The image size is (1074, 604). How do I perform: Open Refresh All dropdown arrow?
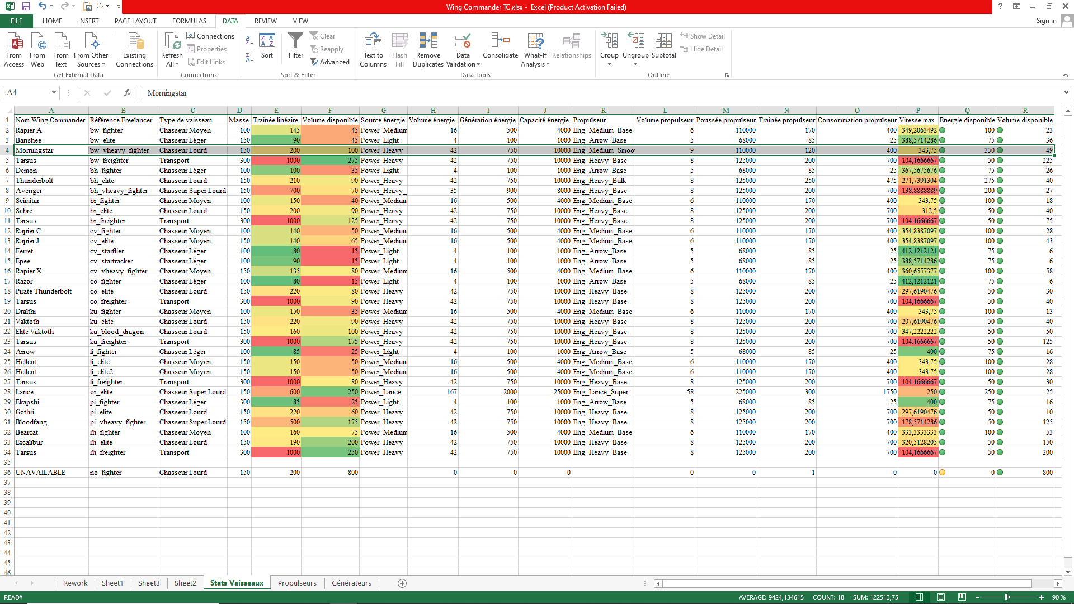pyautogui.click(x=177, y=64)
